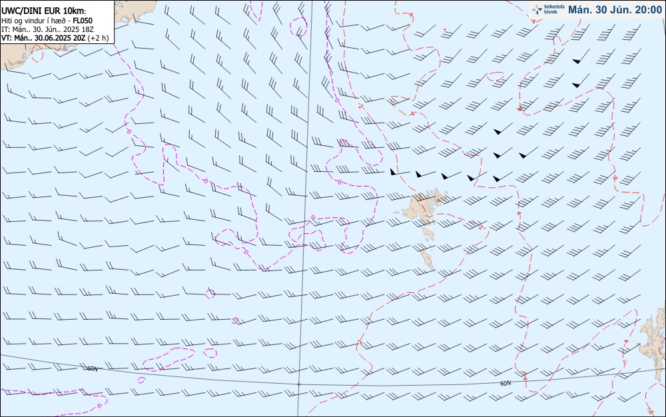Click 'Hiti og vindur í hæð - FL050'
The height and width of the screenshot is (417, 666).
click(47, 21)
